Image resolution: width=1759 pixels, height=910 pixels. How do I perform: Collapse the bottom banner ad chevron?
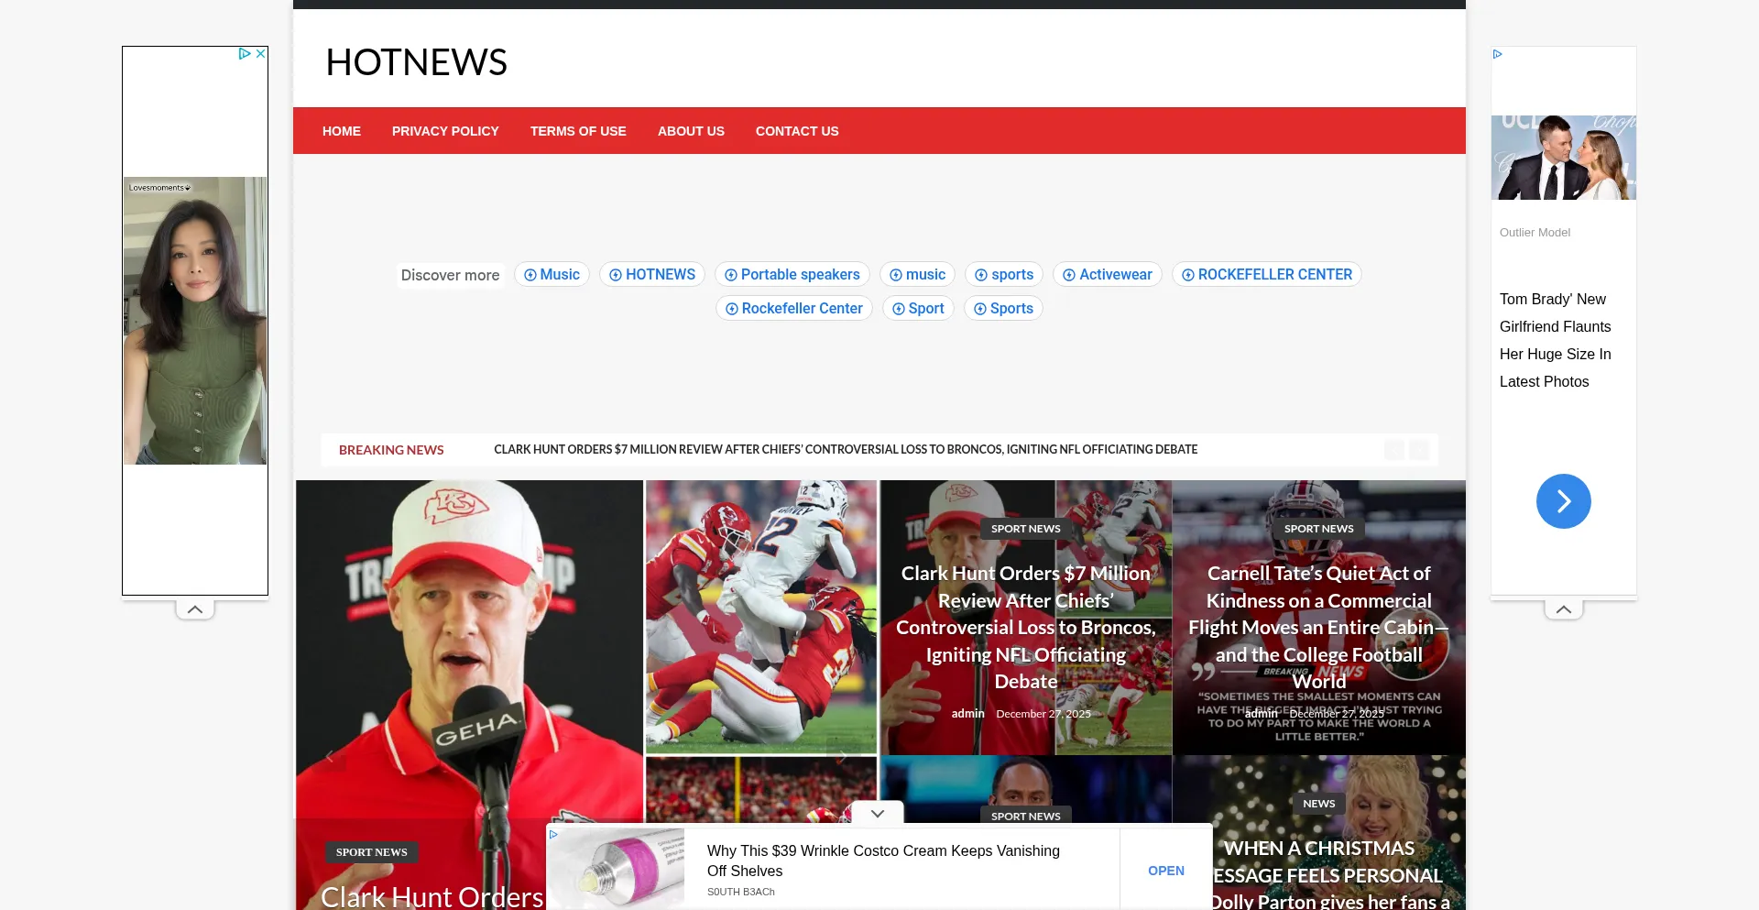(877, 813)
